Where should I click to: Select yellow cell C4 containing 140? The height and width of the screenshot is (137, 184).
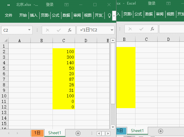(64, 63)
